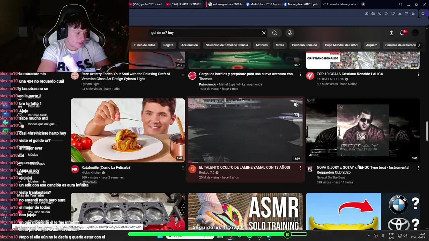
Task: Open 'TOP 10 GOALS Cristiano Ronaldo LALIGA' title
Action: tap(350, 74)
